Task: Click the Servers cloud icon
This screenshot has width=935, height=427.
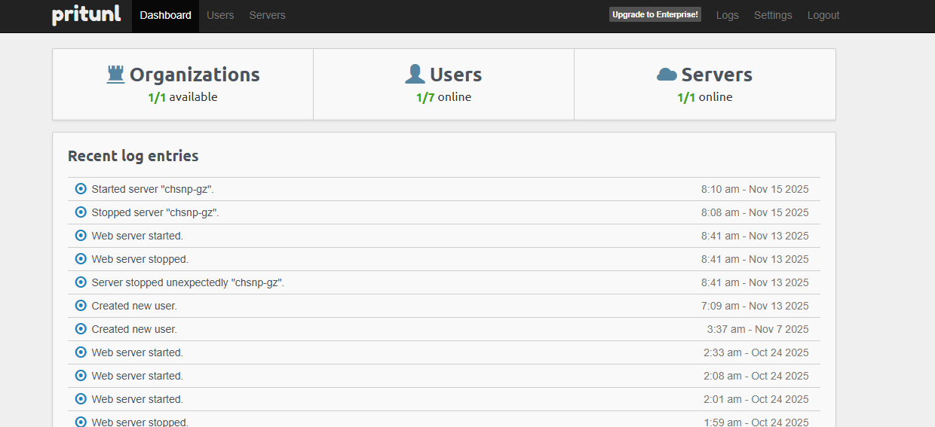Action: tap(667, 74)
